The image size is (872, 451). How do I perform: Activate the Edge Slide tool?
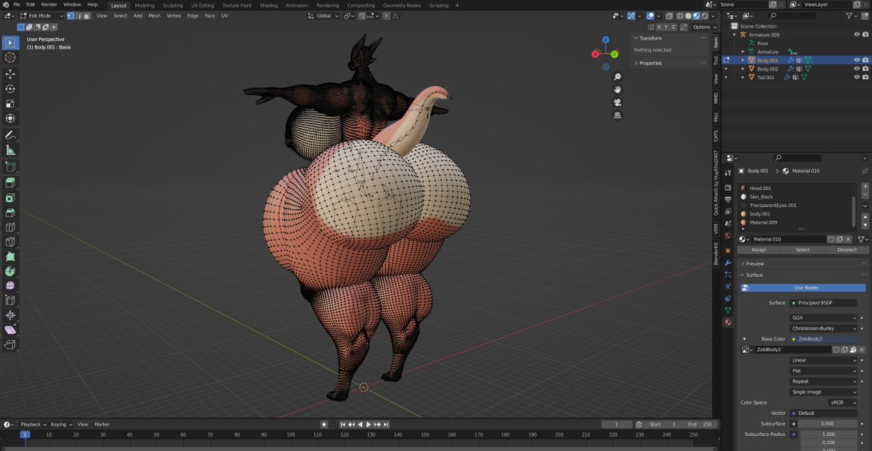[x=10, y=300]
